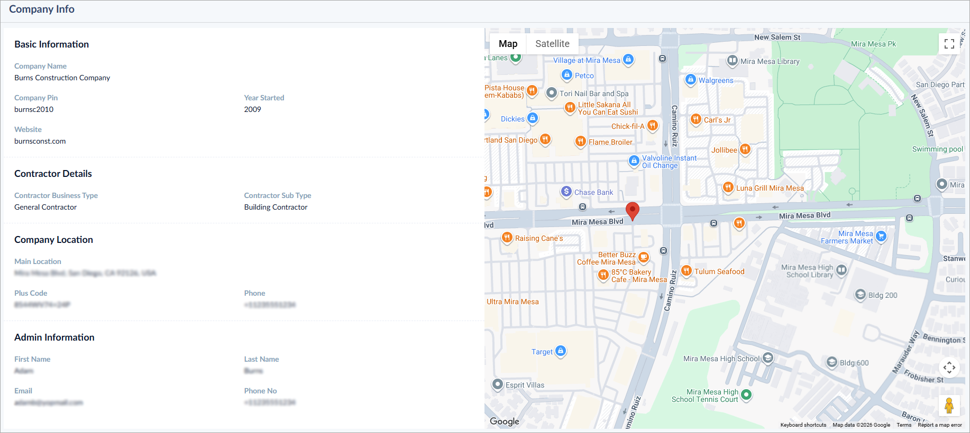Select the Chick-fil-A restaurant pin
Viewport: 970px width, 433px height.
pyautogui.click(x=653, y=126)
